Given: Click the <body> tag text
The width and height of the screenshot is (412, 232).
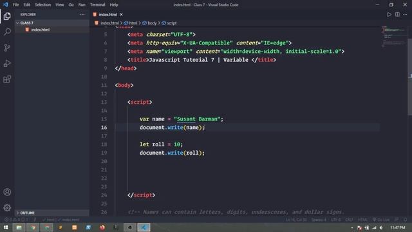Looking at the screenshot, I should pyautogui.click(x=124, y=85).
